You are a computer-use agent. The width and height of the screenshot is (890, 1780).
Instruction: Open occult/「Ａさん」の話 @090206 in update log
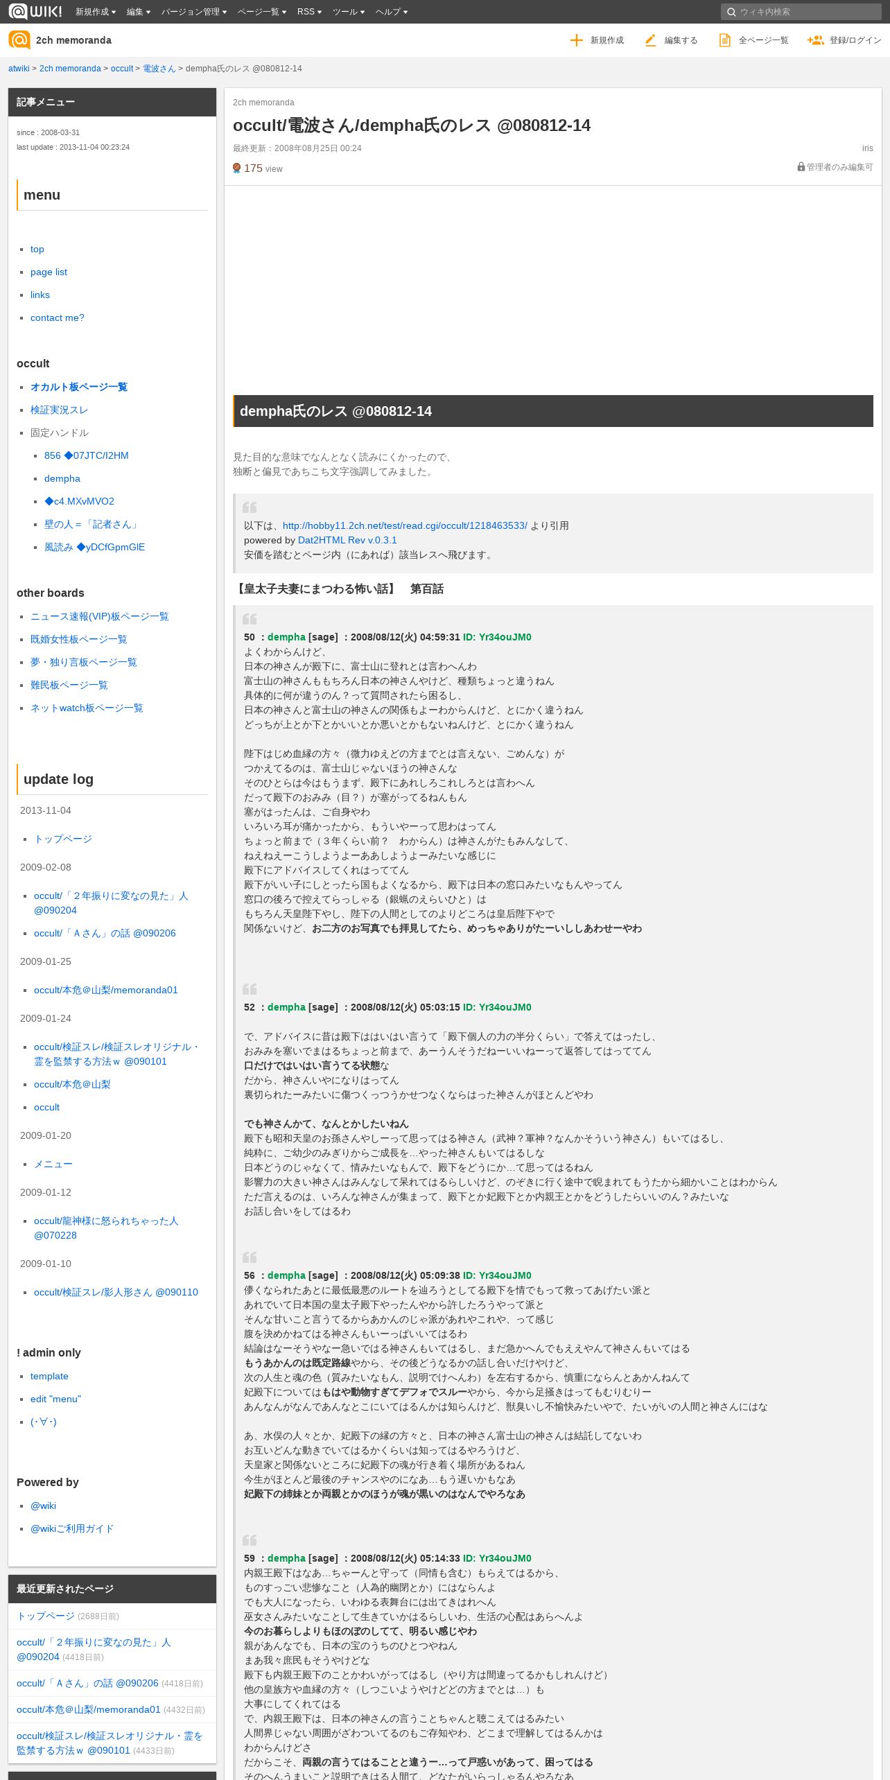[x=105, y=933]
